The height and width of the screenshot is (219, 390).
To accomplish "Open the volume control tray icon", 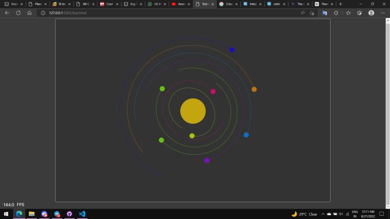I will [341, 214].
